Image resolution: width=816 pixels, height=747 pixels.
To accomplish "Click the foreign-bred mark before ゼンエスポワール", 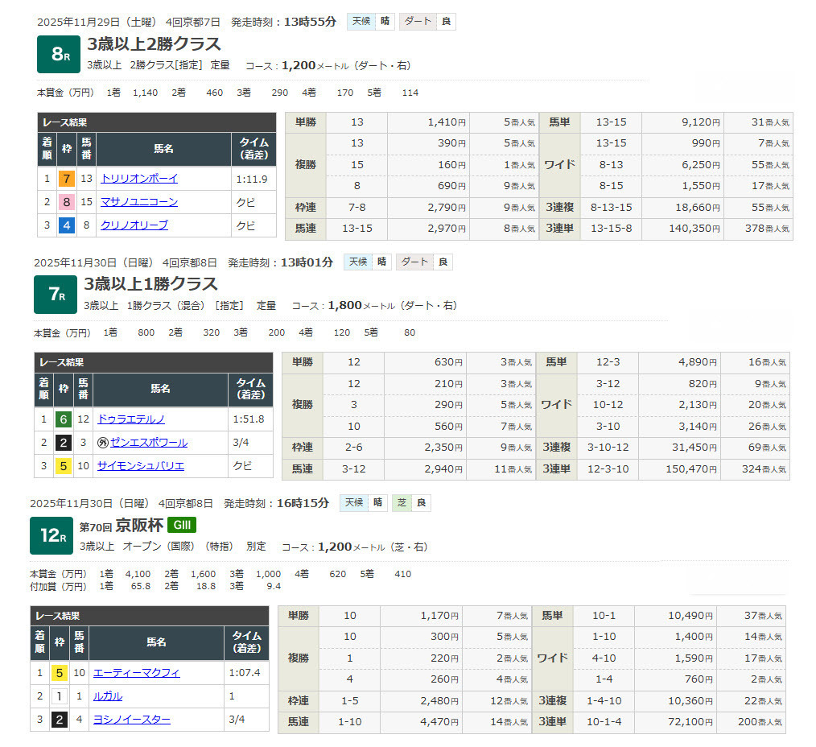I will click(x=103, y=443).
